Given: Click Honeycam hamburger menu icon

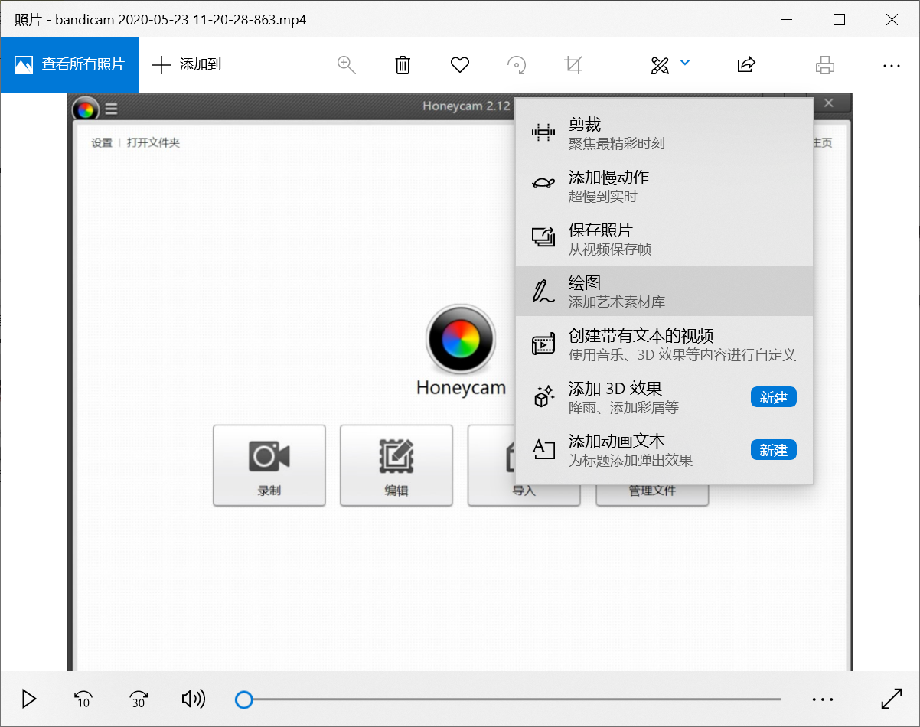Looking at the screenshot, I should (111, 109).
